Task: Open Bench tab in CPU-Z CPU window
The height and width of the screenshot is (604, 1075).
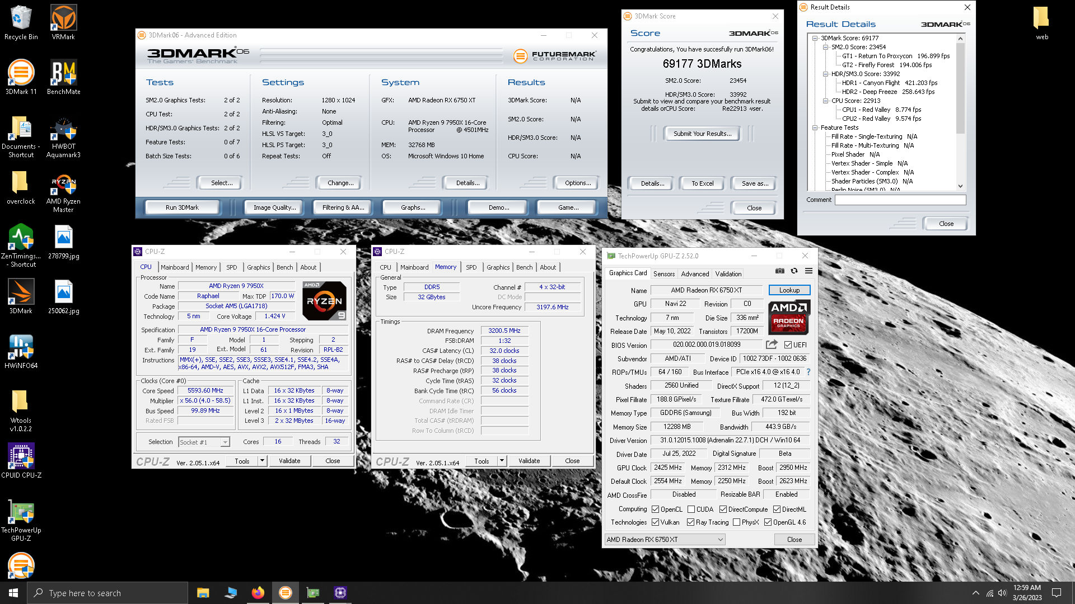Action: [285, 267]
